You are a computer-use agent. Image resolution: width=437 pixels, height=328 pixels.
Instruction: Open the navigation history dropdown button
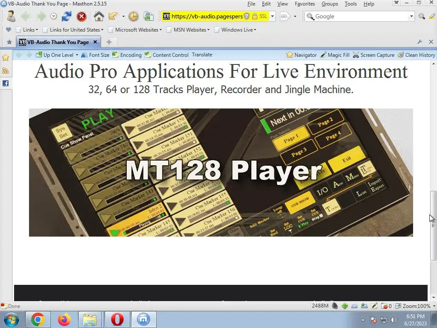53,17
